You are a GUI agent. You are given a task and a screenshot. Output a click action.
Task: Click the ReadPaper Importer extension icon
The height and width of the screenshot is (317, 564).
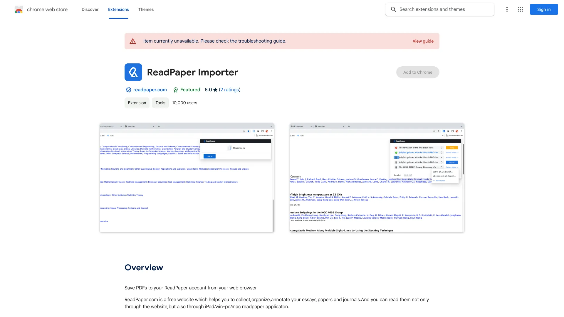click(x=133, y=72)
